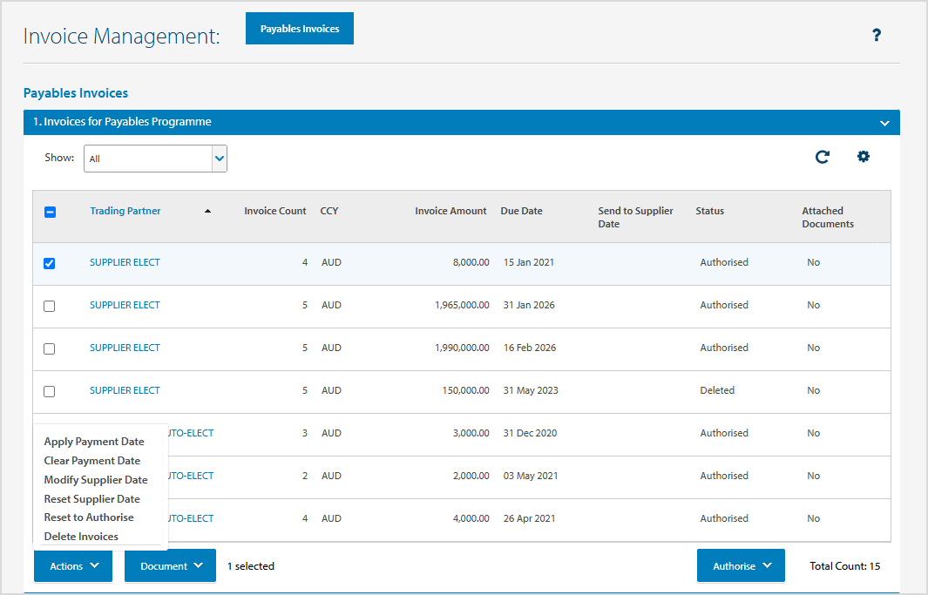Open the AUTO-ELECT partner with 4,000.00

click(x=191, y=518)
